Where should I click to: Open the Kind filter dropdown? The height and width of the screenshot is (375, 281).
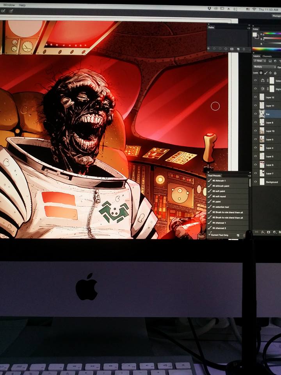click(260, 61)
